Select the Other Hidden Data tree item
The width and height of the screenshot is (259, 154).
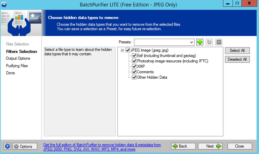coord(152,77)
